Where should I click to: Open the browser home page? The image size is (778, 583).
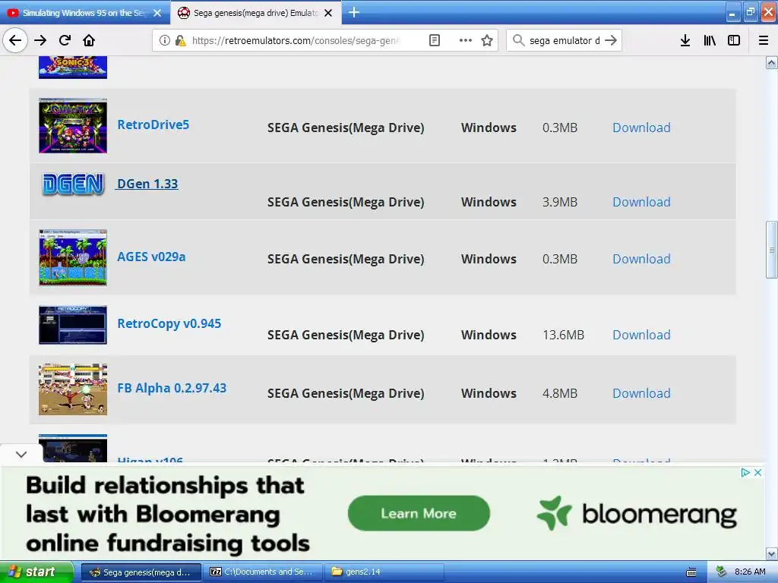89,40
